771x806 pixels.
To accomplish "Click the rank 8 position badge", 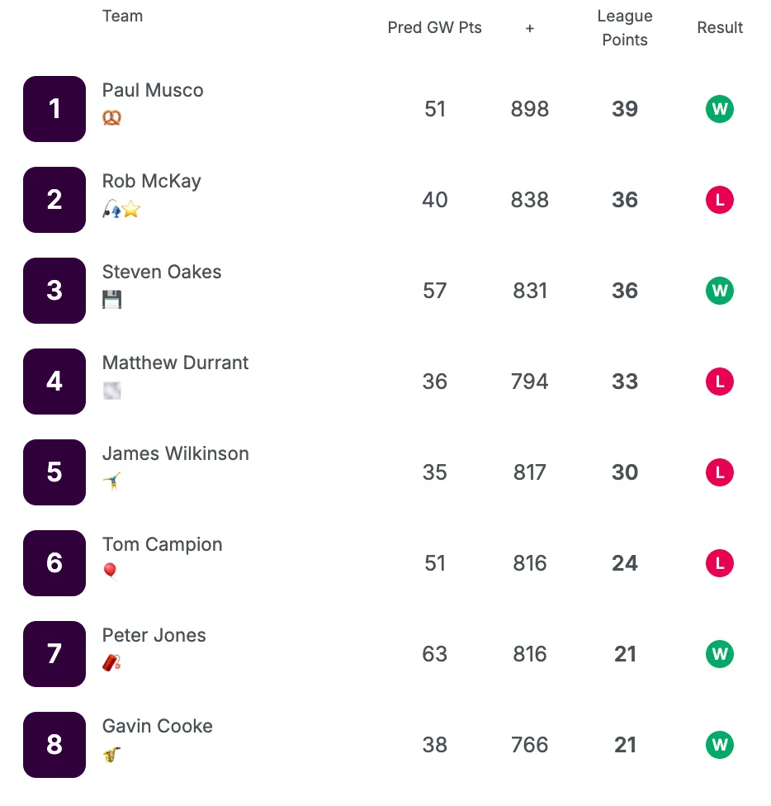I will tap(54, 745).
